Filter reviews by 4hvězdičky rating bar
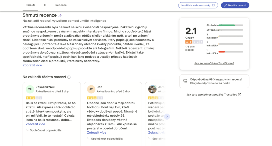272x146 pixels. pos(230,30)
